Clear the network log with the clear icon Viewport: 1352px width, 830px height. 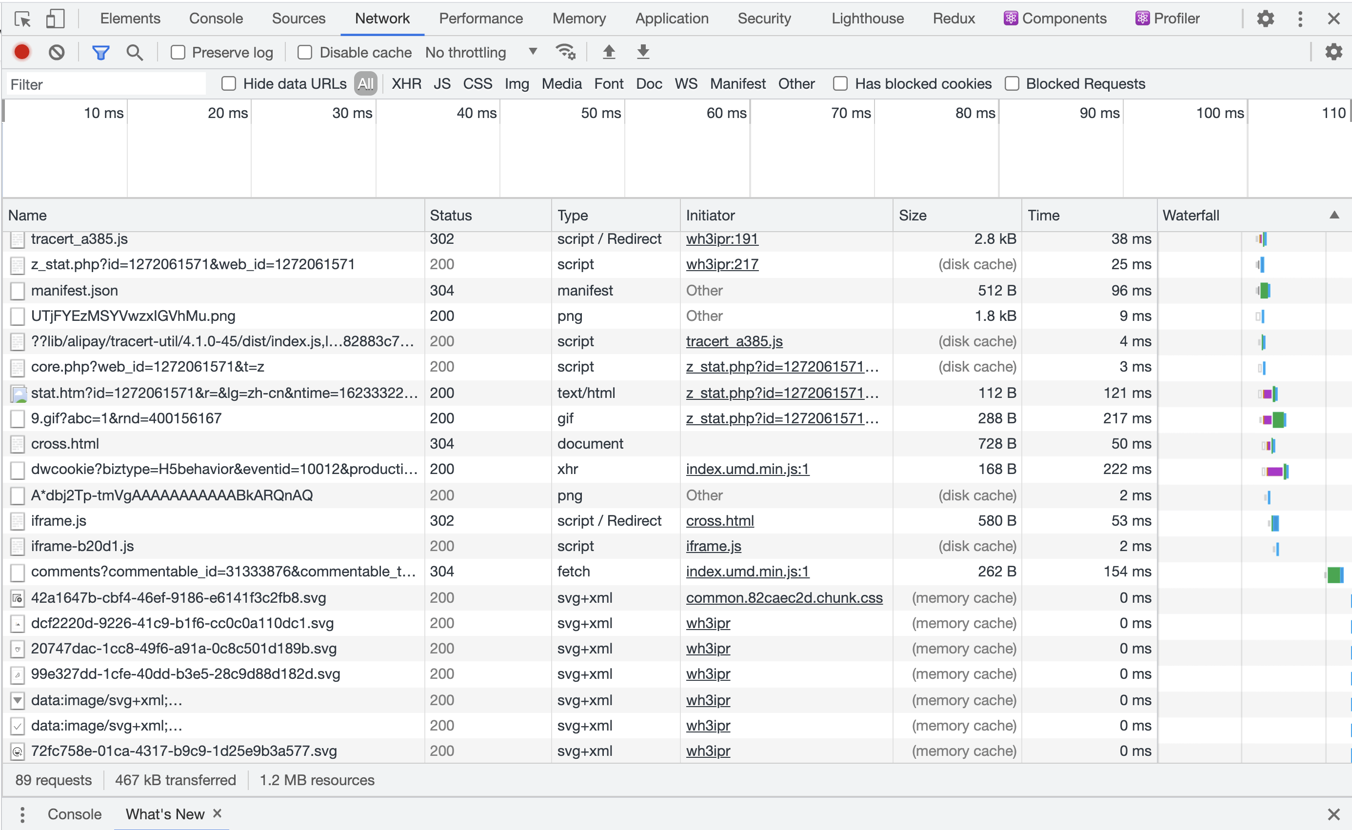[56, 52]
